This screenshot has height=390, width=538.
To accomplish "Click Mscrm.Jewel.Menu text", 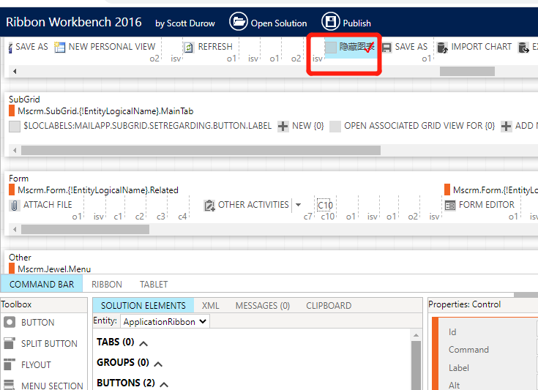I will coord(54,269).
